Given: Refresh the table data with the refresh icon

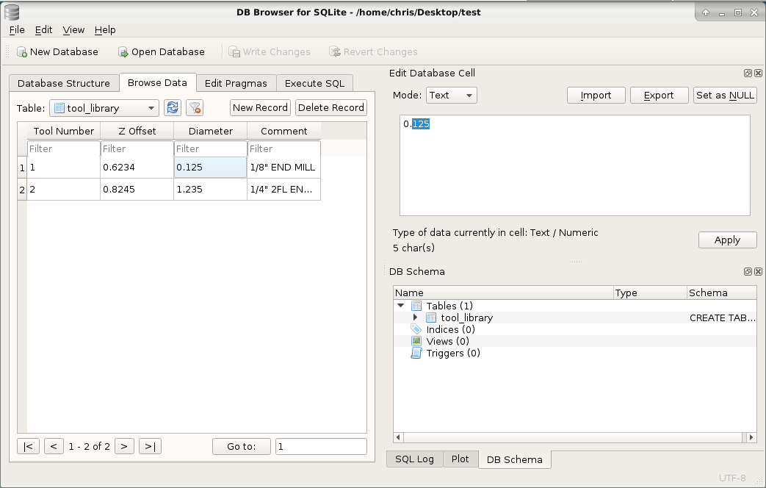Looking at the screenshot, I should click(x=173, y=107).
